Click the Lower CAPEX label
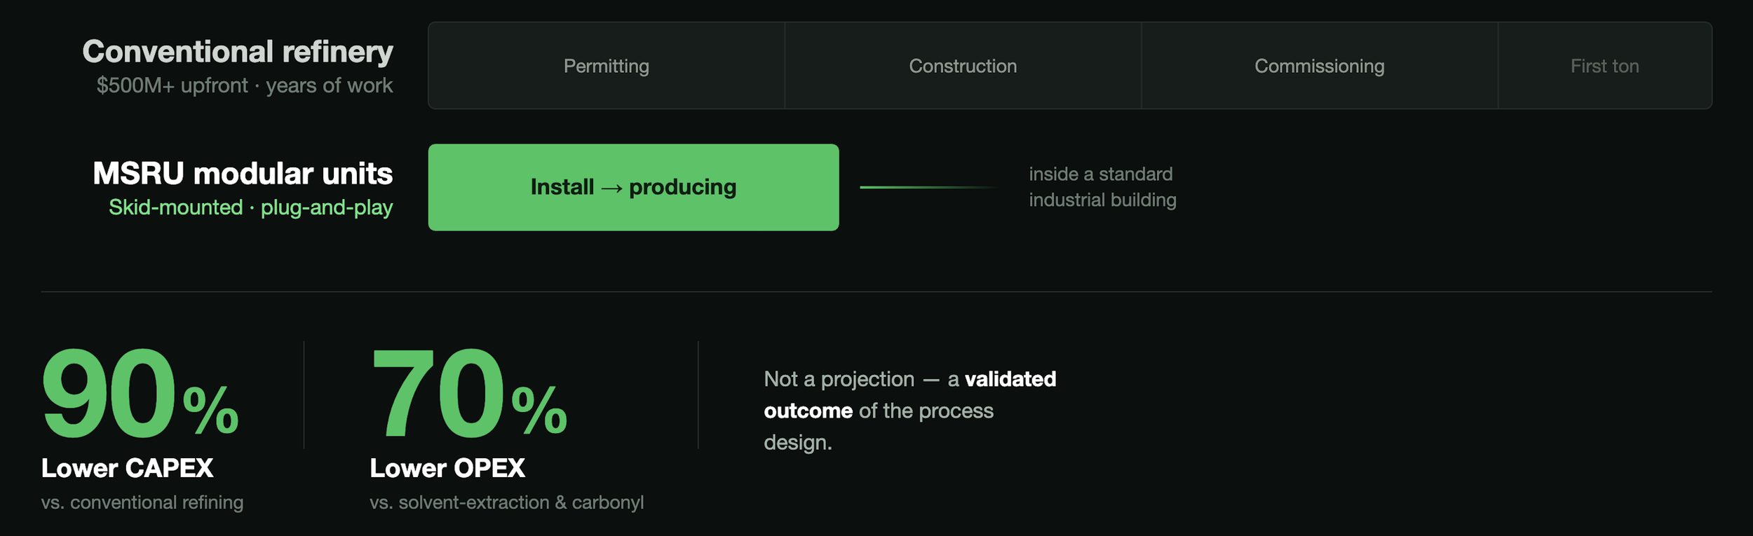Screen dimensions: 1753x536 coord(127,468)
